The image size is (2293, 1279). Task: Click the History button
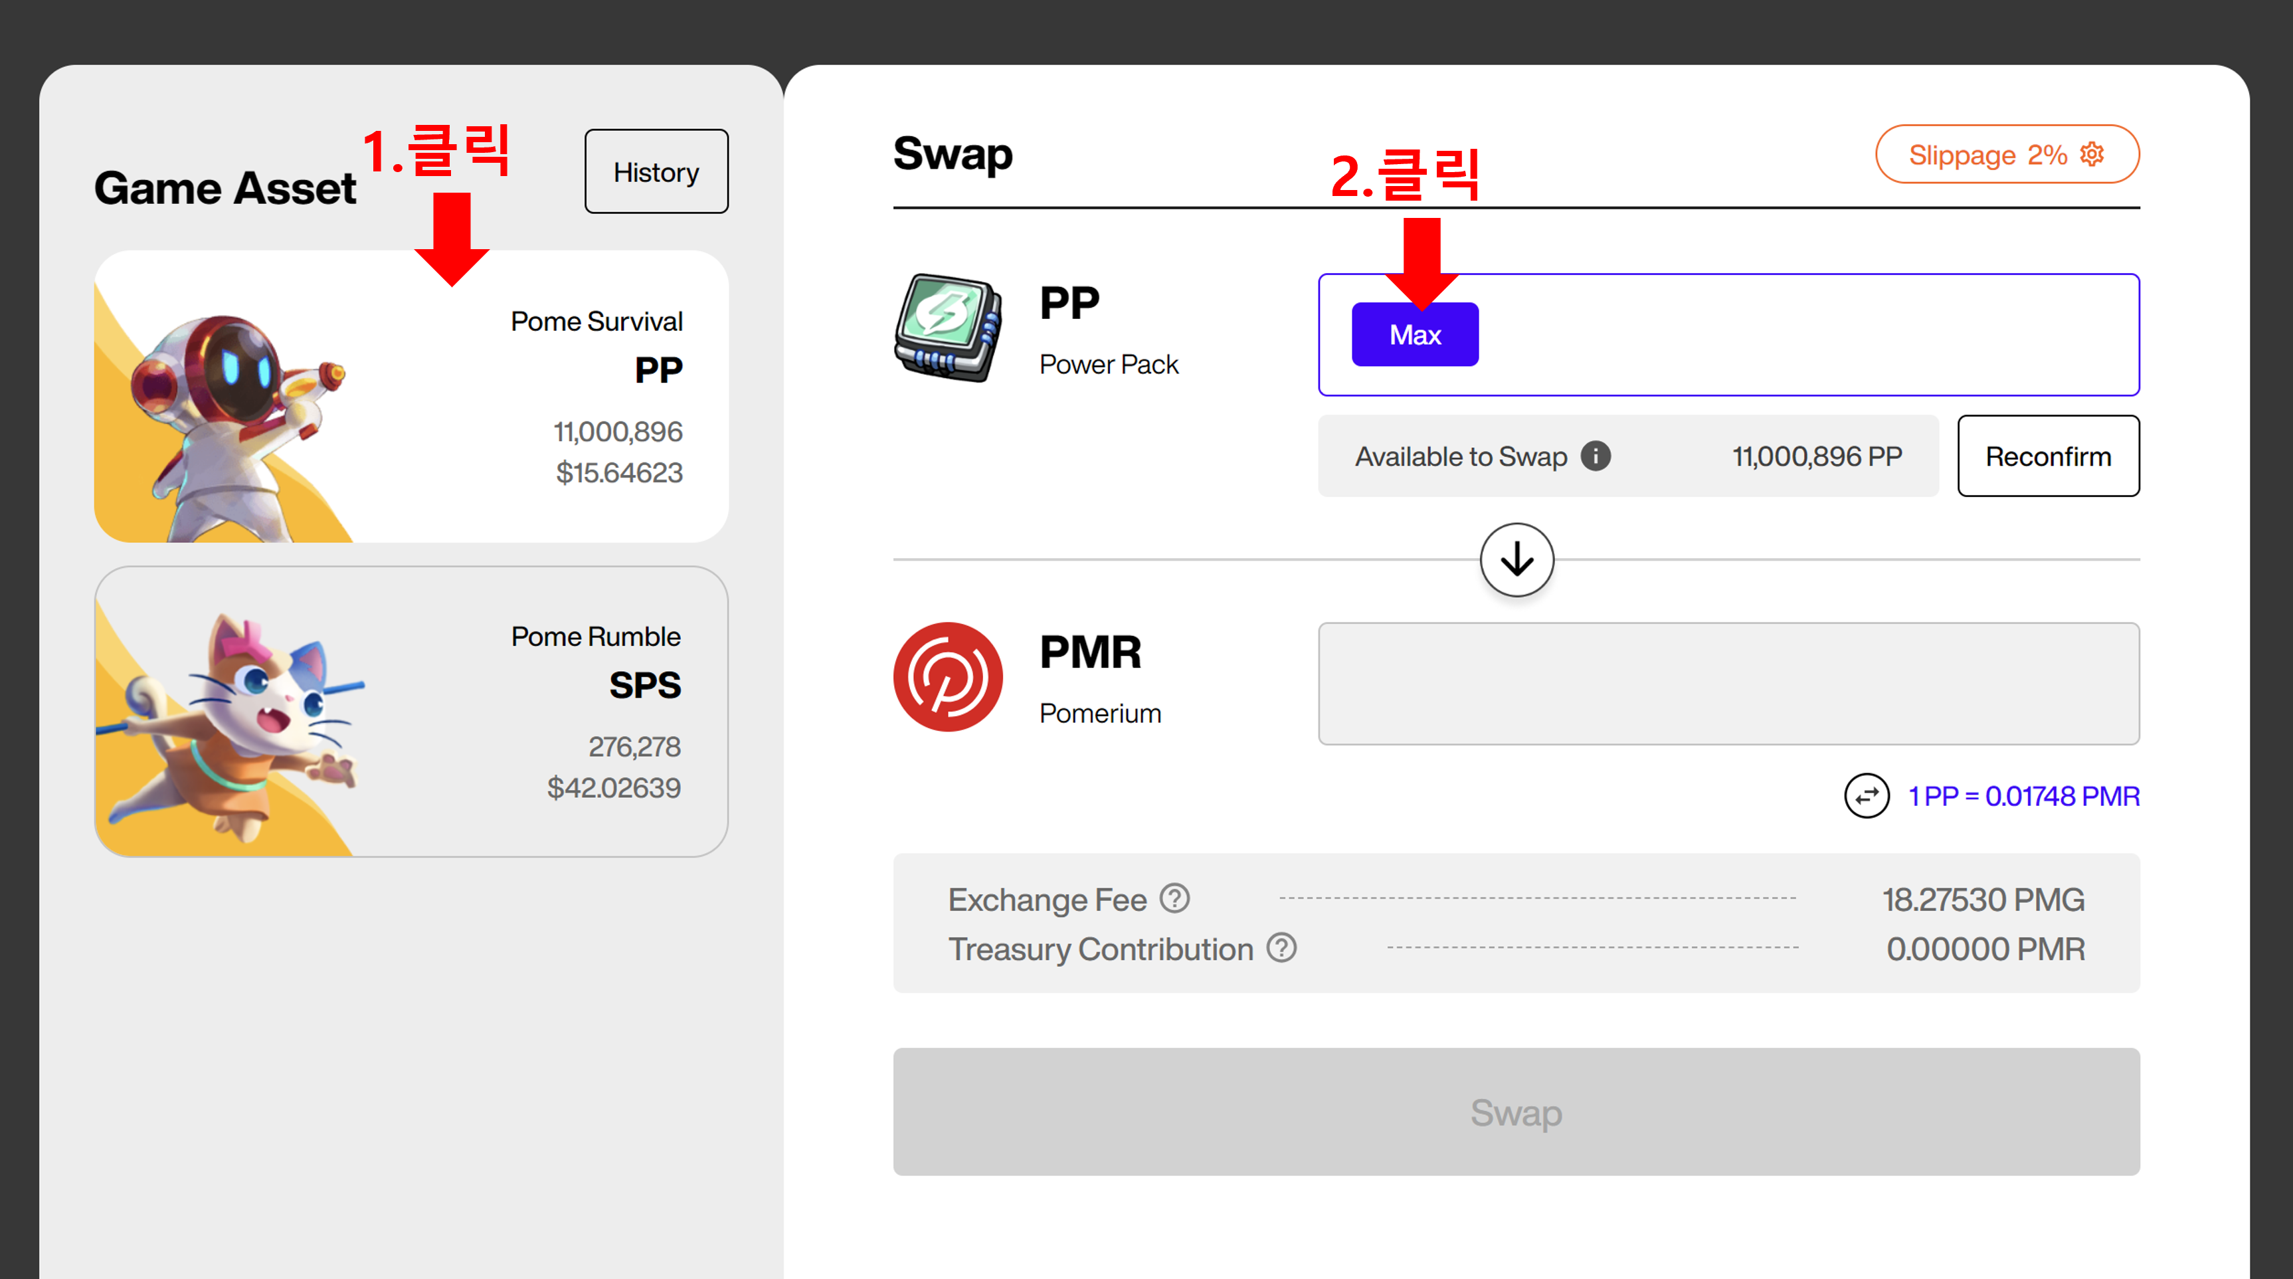click(x=656, y=172)
